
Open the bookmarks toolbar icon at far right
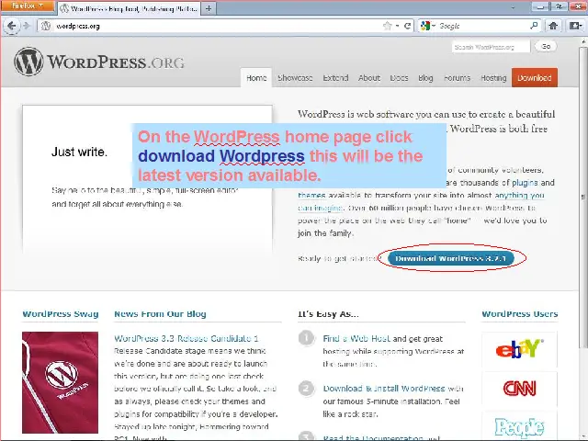point(575,26)
